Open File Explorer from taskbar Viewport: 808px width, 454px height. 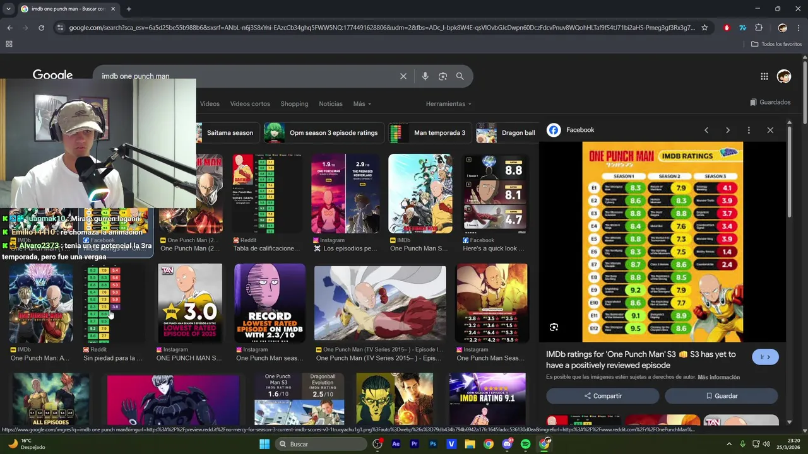[x=470, y=444]
